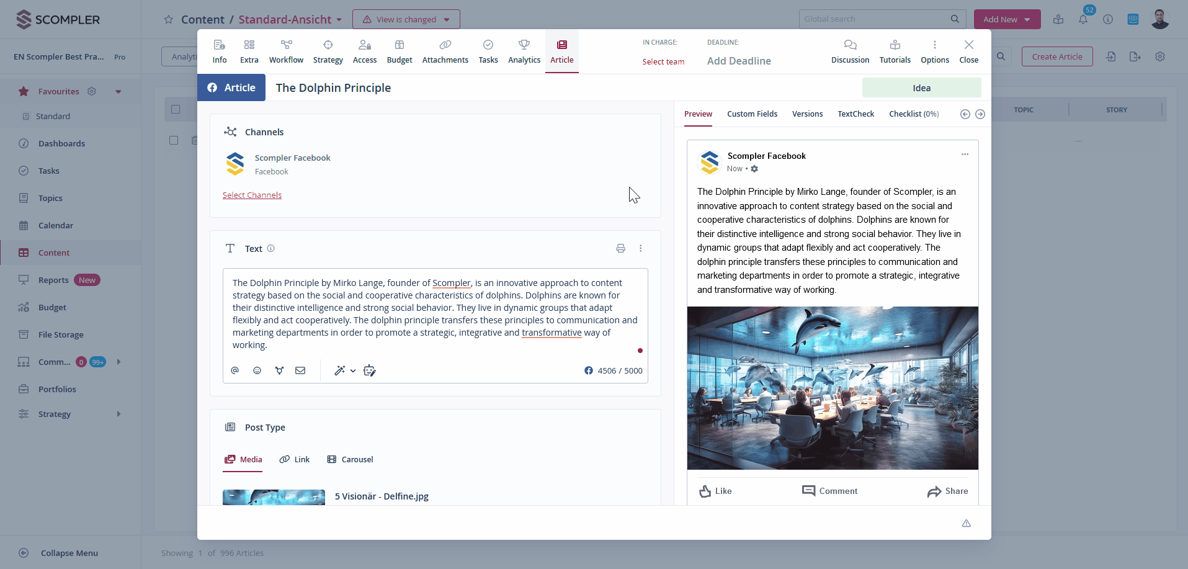Click the @ mention icon in editor

pyautogui.click(x=234, y=370)
